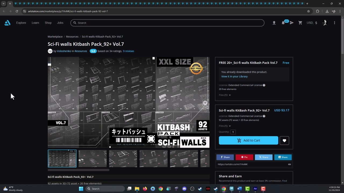Click Windows taskbar search box
Screen dimensions: 344x193
105,189
